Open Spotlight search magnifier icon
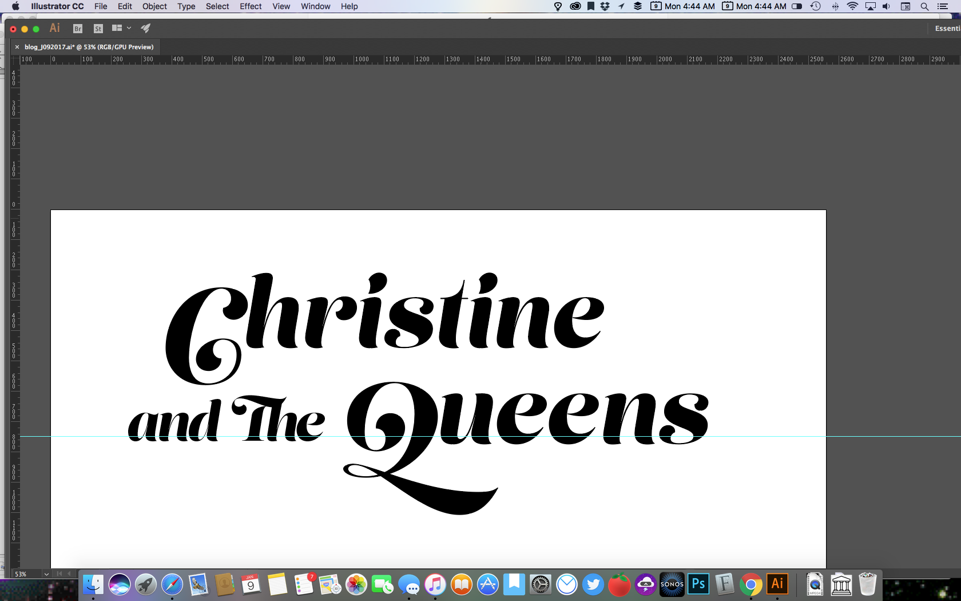 (924, 6)
